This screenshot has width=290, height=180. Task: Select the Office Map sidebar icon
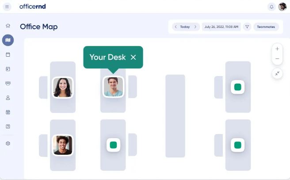[8, 40]
